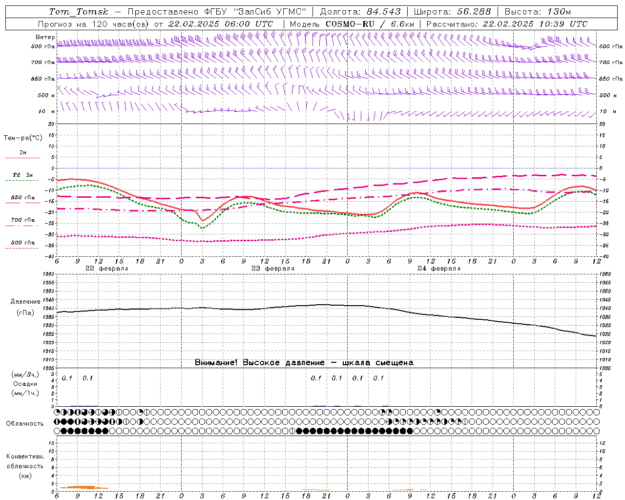Click the (мм/1ч.) precipitation unit label

tap(25, 393)
